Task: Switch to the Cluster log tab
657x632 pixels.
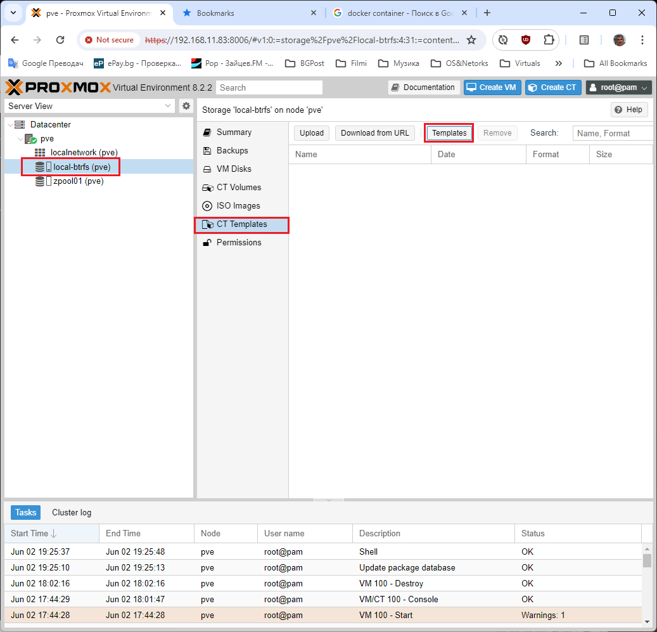Action: click(x=72, y=512)
